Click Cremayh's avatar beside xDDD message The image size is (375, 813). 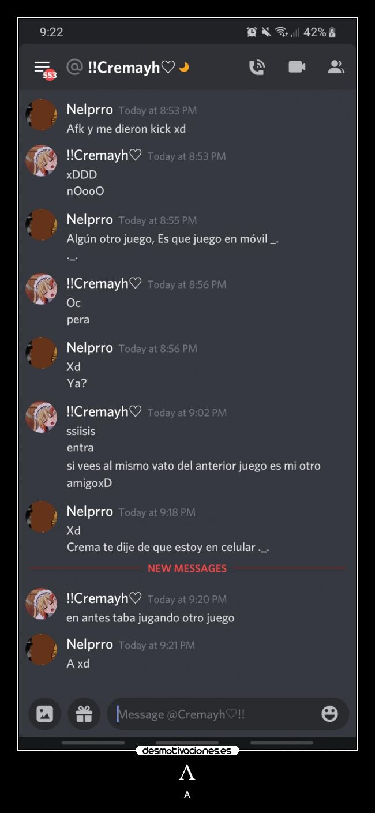pos(42,161)
